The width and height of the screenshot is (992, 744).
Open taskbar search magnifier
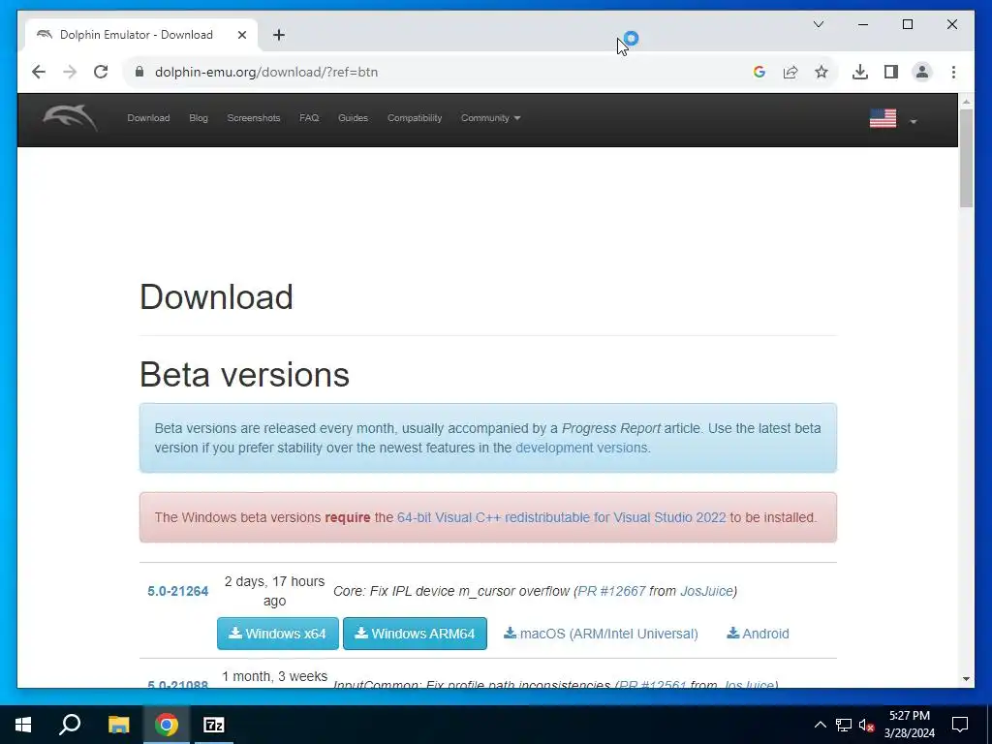[70, 725]
